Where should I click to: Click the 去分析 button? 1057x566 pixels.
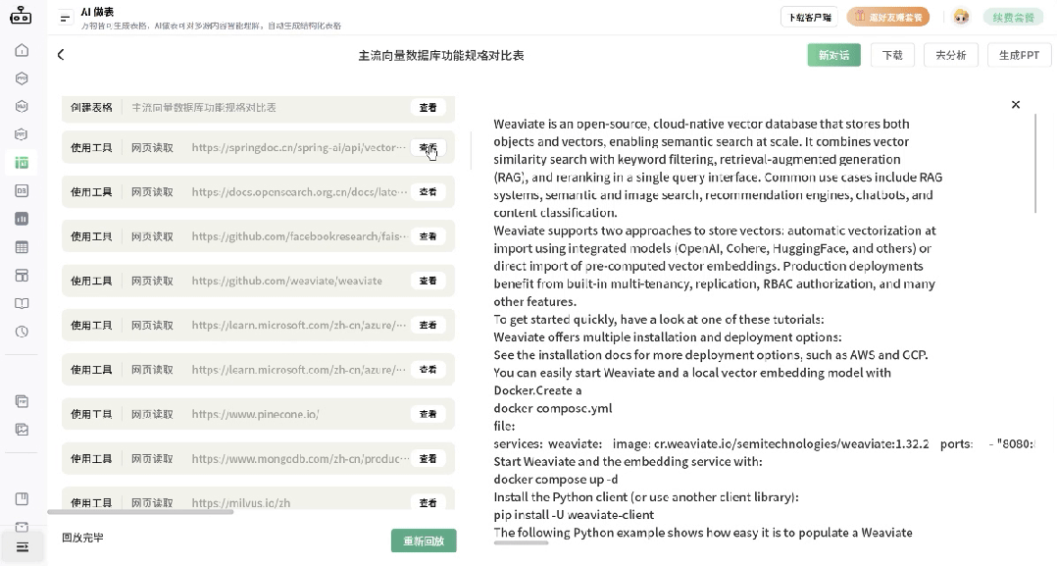pos(950,55)
